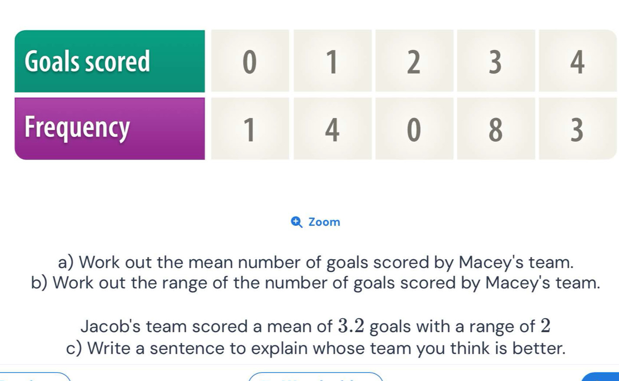Click the cell showing 4 goals scored
The image size is (619, 381).
click(577, 61)
